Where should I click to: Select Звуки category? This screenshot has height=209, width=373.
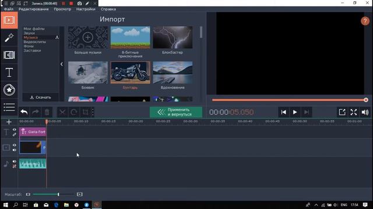coord(29,33)
